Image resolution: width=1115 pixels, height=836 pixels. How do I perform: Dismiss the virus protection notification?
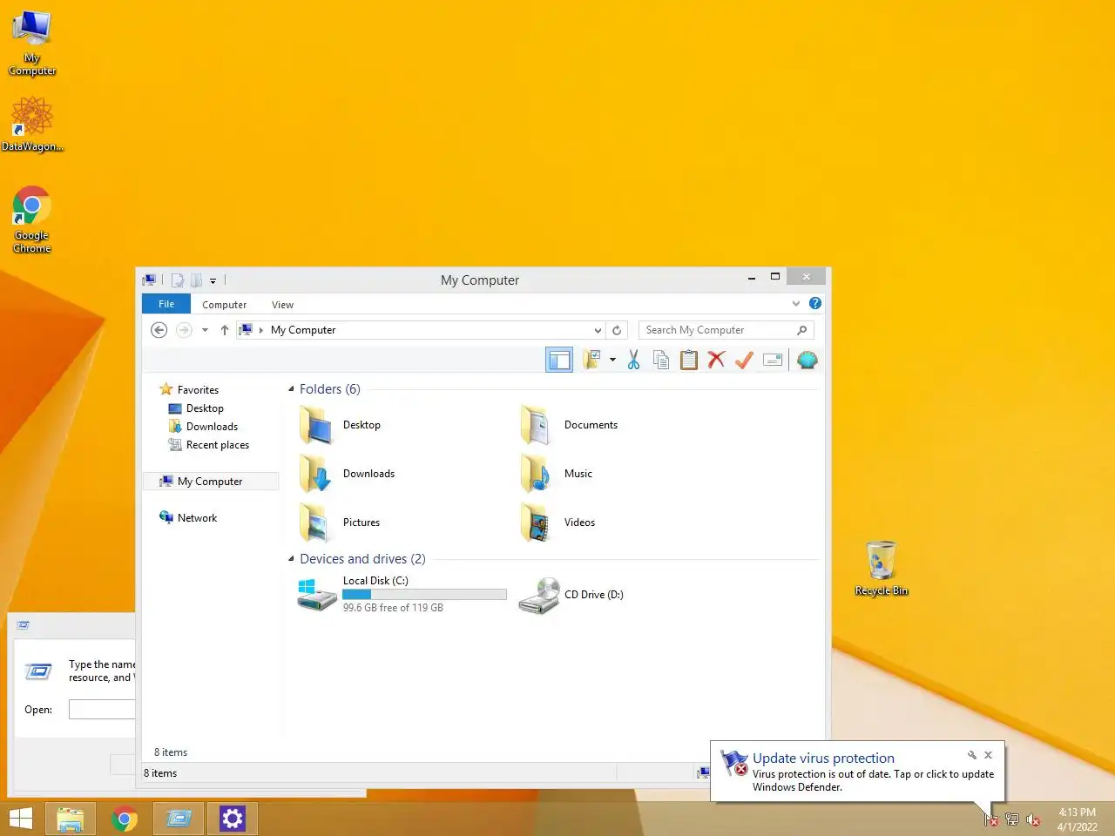pos(989,755)
